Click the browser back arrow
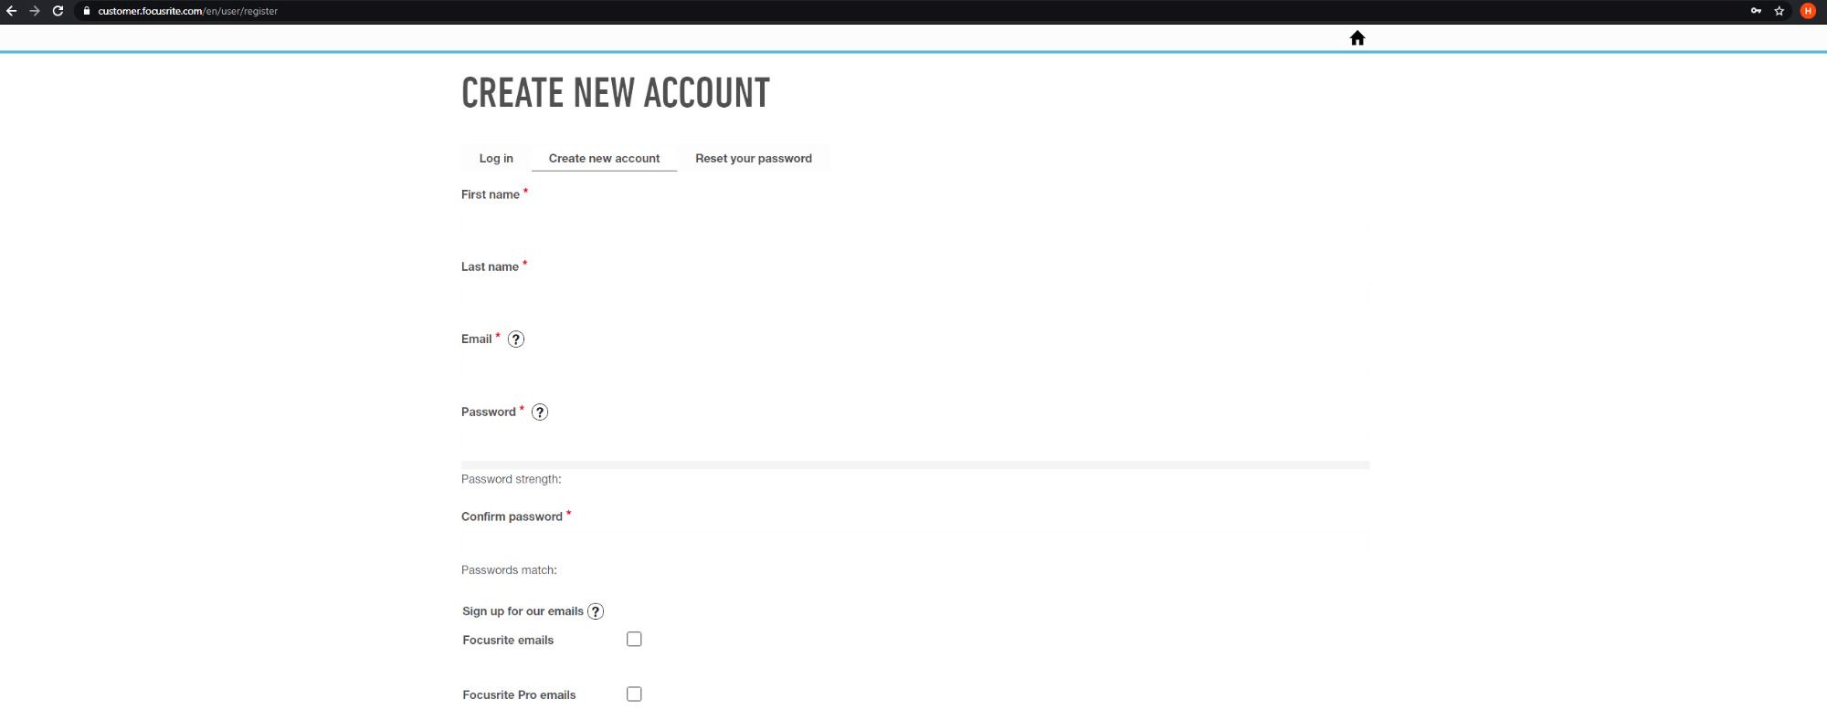1827x720 pixels. pyautogui.click(x=12, y=11)
